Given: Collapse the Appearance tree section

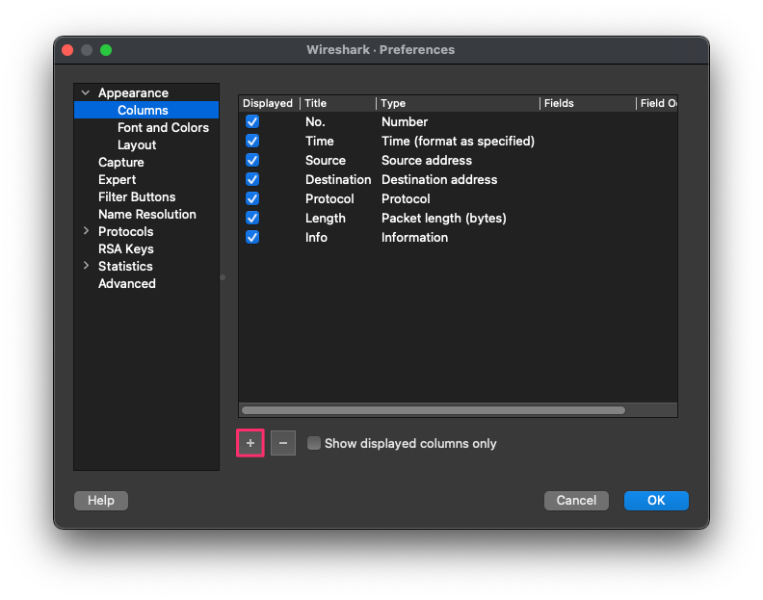Looking at the screenshot, I should 86,92.
